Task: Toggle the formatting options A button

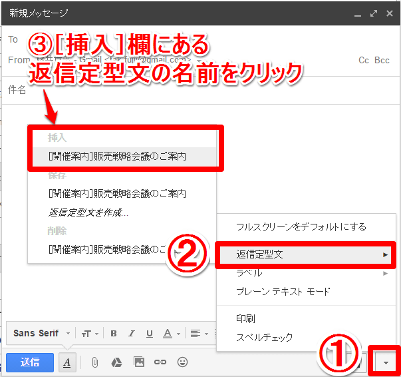Action: pos(67,362)
